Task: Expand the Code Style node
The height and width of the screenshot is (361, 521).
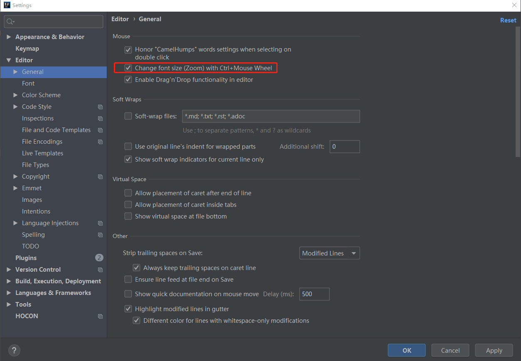Action: 15,107
